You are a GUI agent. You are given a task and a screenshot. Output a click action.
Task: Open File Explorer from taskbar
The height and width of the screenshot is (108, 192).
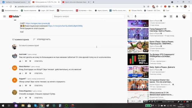pyautogui.click(x=23, y=106)
